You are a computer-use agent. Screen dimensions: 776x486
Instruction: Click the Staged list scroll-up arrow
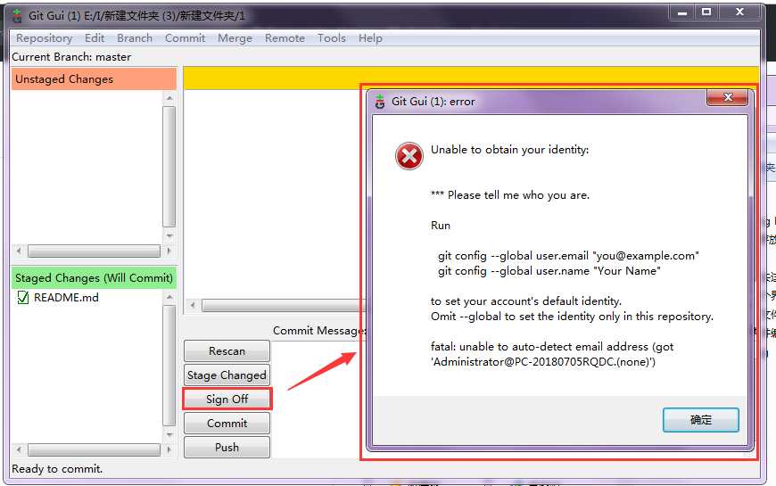[169, 297]
